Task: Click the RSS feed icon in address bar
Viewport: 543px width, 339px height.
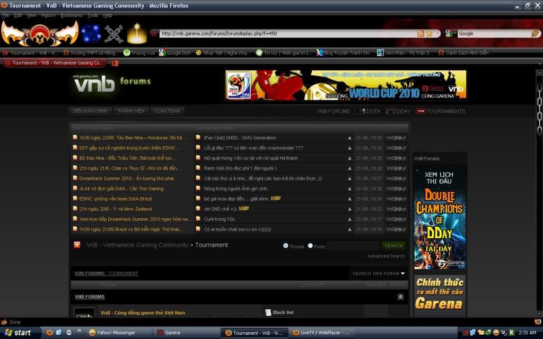Action: 421,33
